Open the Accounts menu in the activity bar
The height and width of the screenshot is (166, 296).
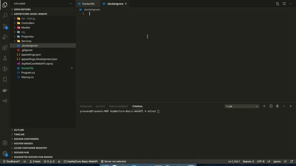pyautogui.click(x=5, y=143)
